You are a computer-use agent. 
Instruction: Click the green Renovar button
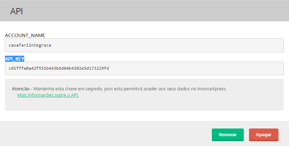pos(228,134)
